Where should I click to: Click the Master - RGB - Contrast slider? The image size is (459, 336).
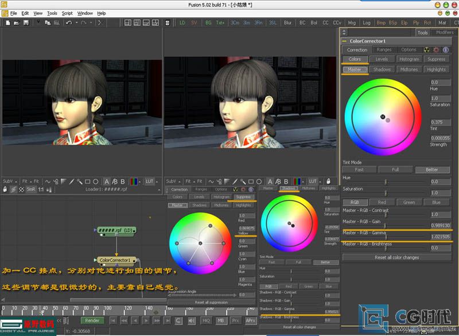point(384,215)
